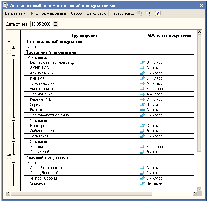
Task: Click the trend arrow in ИнноТрейд row
Action: click(142, 126)
